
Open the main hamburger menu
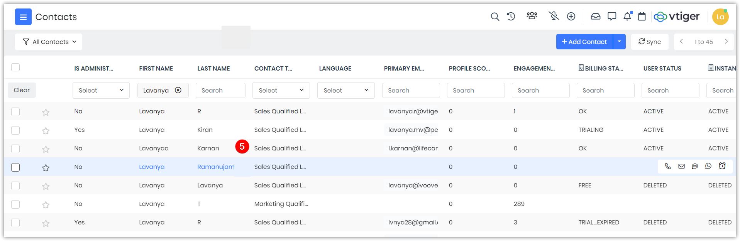(x=23, y=17)
